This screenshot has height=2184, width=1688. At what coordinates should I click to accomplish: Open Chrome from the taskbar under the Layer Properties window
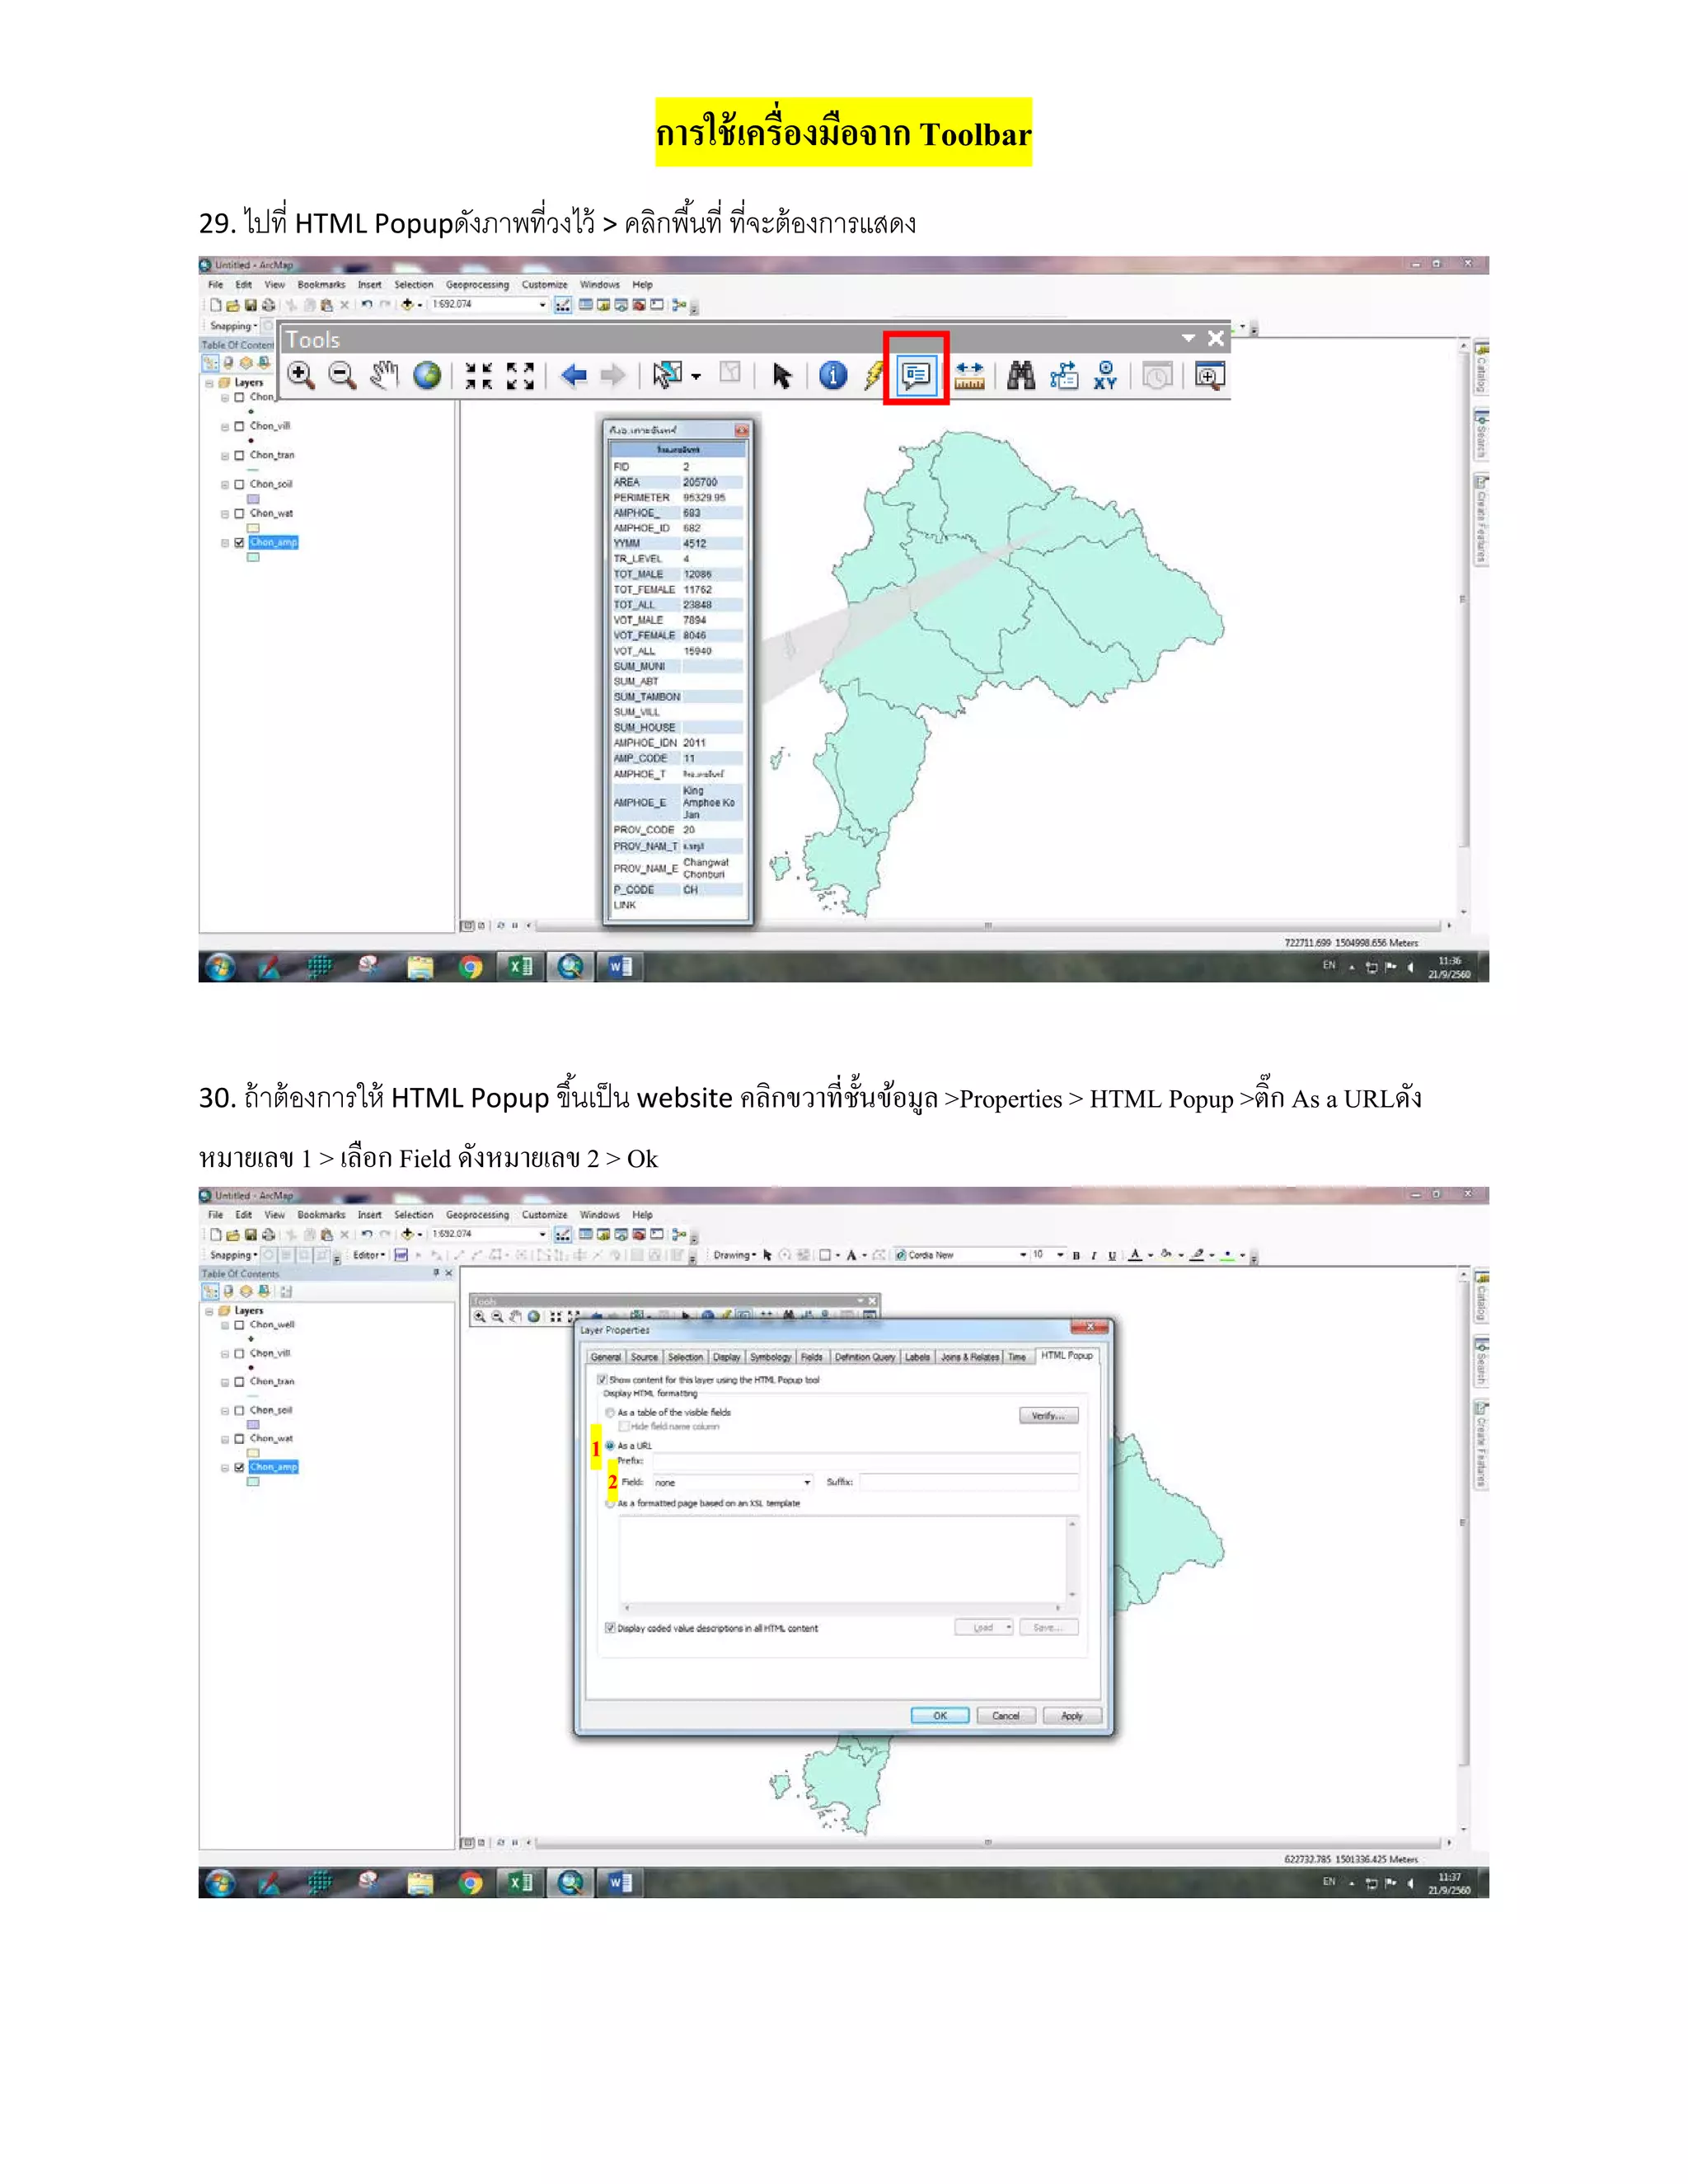470,1883
